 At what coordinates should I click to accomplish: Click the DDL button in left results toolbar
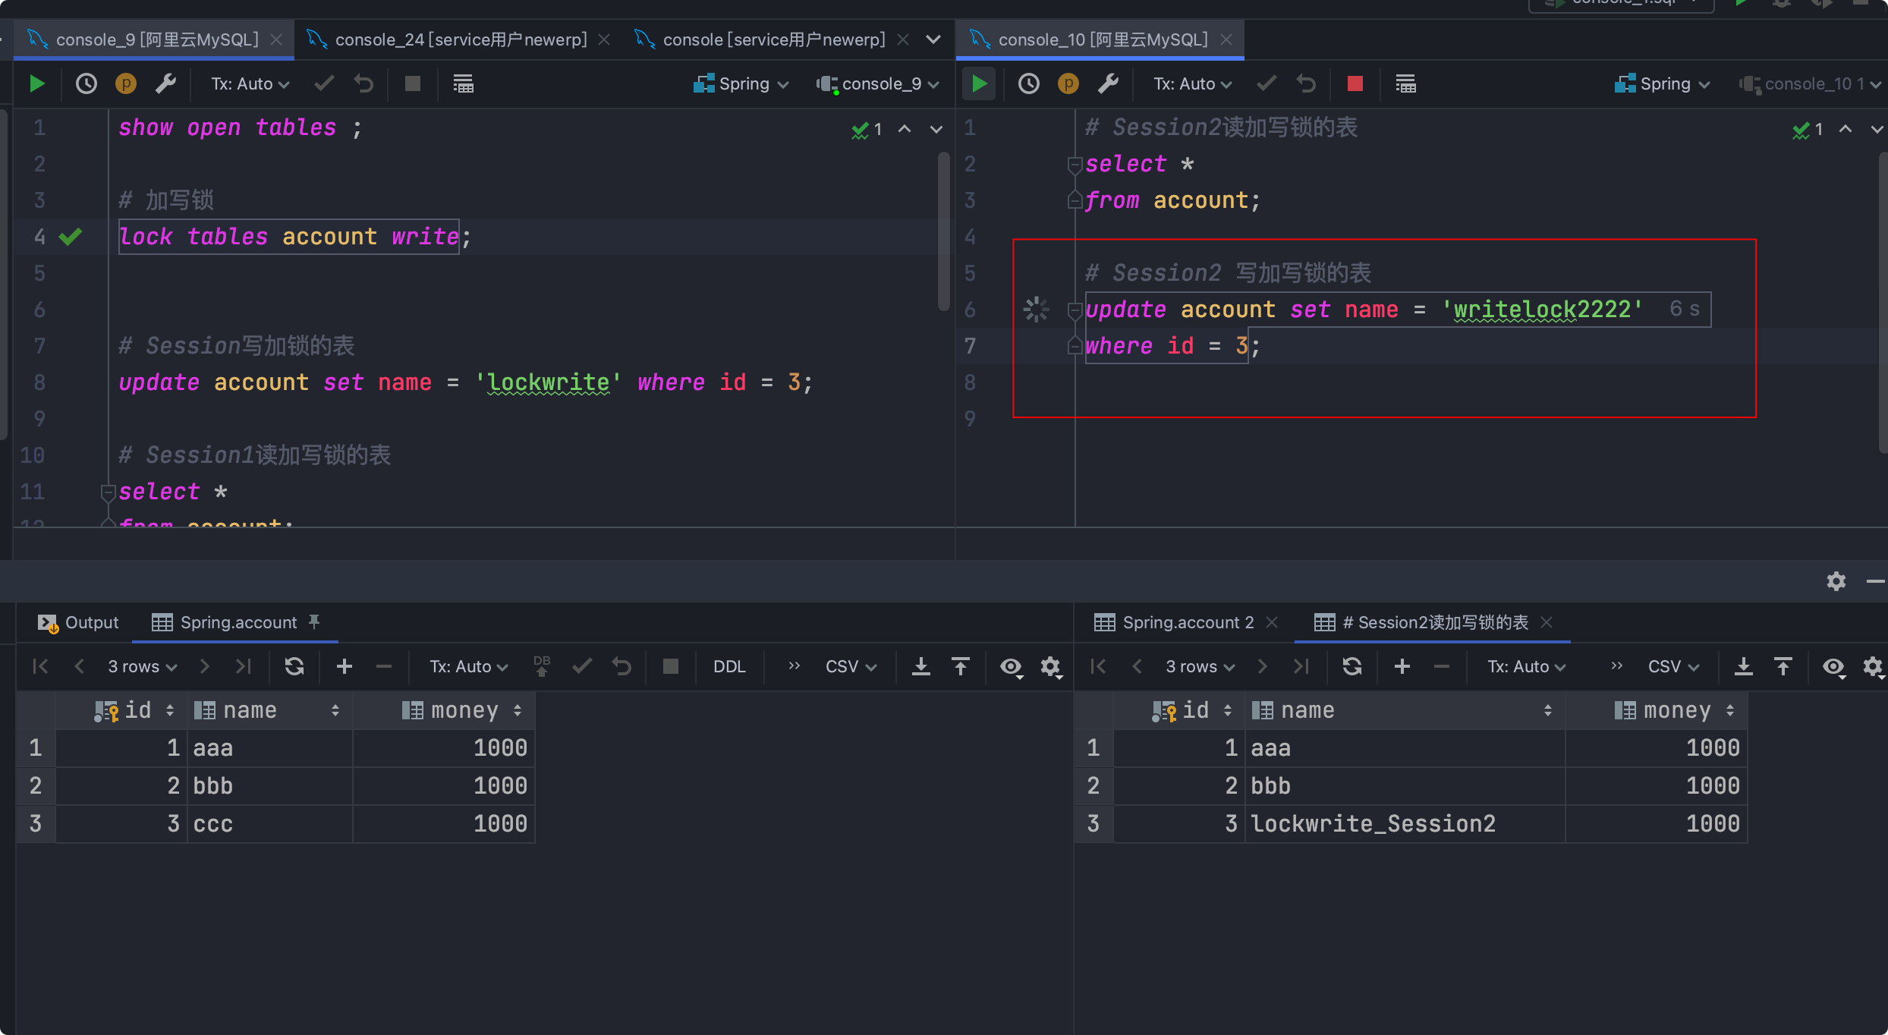click(x=728, y=666)
